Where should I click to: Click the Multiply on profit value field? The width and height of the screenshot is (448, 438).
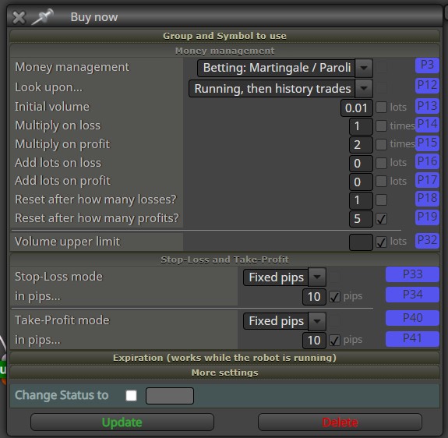[x=361, y=145]
